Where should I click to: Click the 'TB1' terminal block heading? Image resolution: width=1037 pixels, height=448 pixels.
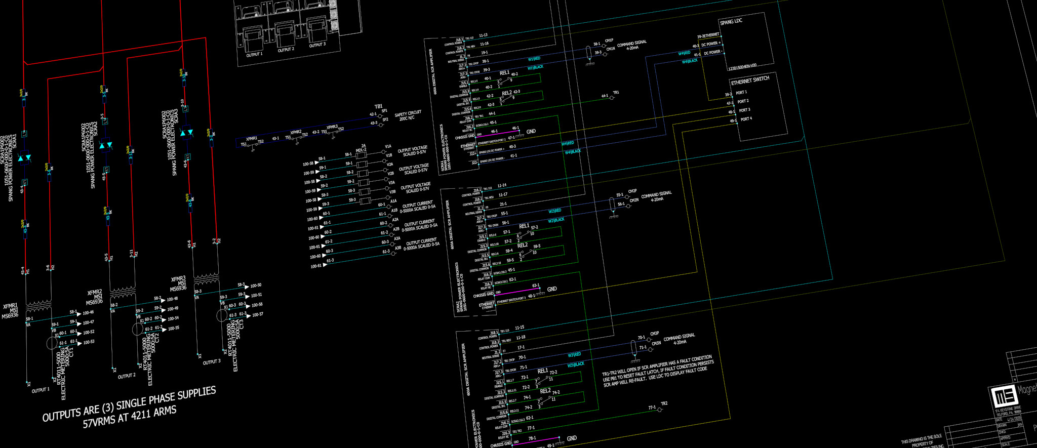378,106
